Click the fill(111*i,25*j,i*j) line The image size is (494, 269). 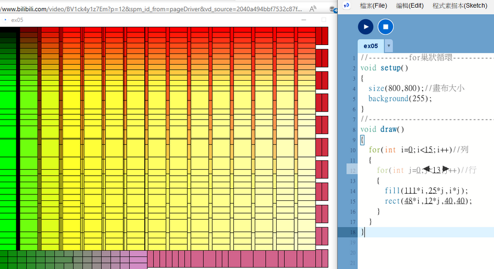[426, 190]
